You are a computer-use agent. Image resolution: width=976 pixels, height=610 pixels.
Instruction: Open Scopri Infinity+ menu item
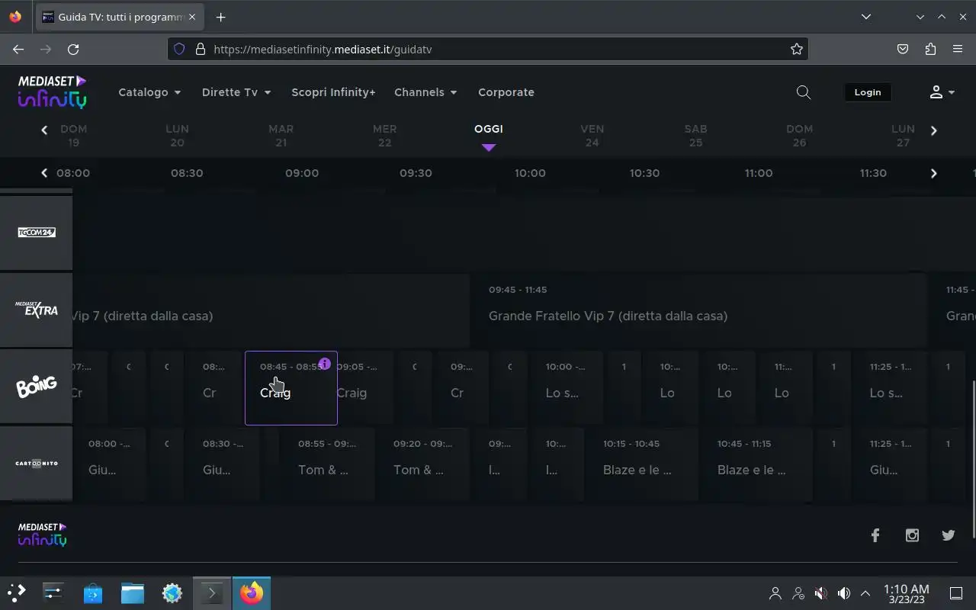point(333,92)
